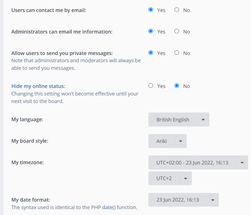Screen dimensions: 251x215
Task: Expand the UTC+2 timezone dropdown
Action: pos(170,178)
